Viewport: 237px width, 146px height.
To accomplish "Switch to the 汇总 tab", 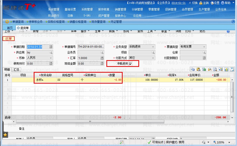I will coord(16,69).
